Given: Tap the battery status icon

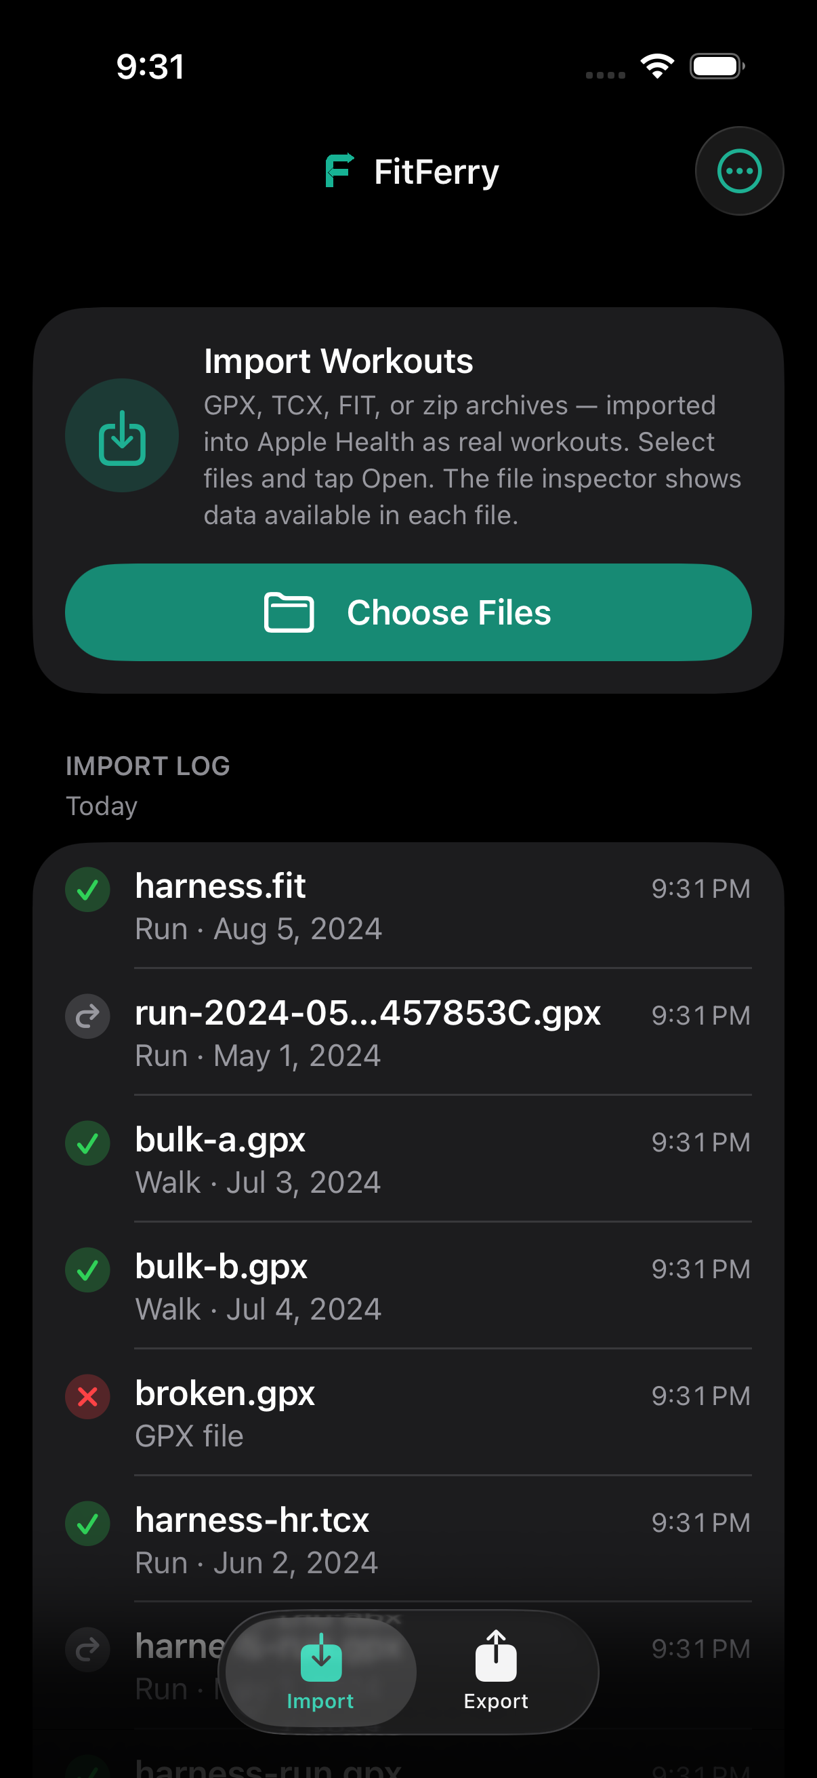Looking at the screenshot, I should [x=717, y=66].
